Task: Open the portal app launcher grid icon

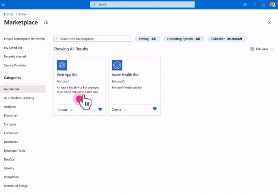Action: pyautogui.click(x=4, y=4)
